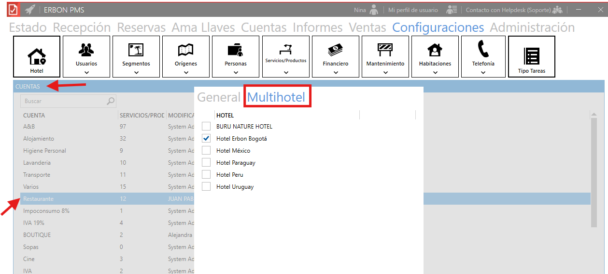Expand the Personas dropdown arrow
The width and height of the screenshot is (608, 274).
coord(236,73)
